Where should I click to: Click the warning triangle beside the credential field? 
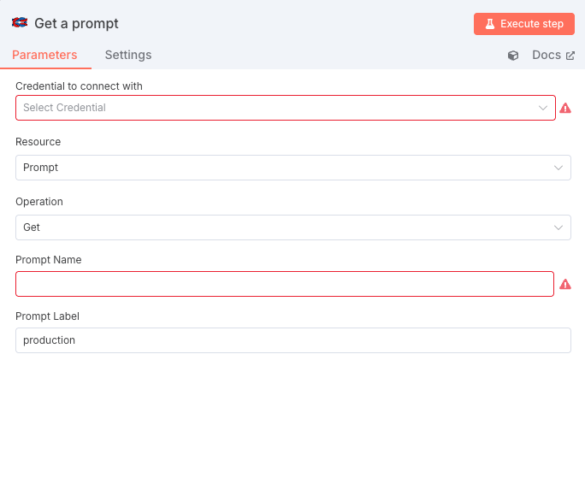[x=565, y=108]
